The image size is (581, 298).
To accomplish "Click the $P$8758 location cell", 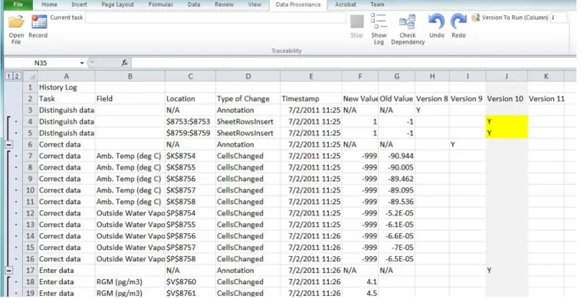I will pos(190,259).
